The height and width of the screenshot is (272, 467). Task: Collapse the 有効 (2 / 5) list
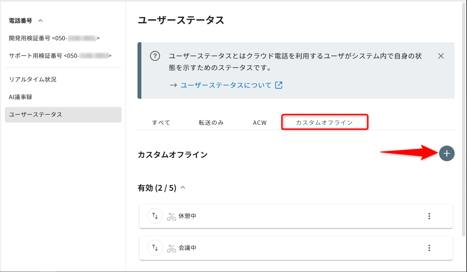183,188
